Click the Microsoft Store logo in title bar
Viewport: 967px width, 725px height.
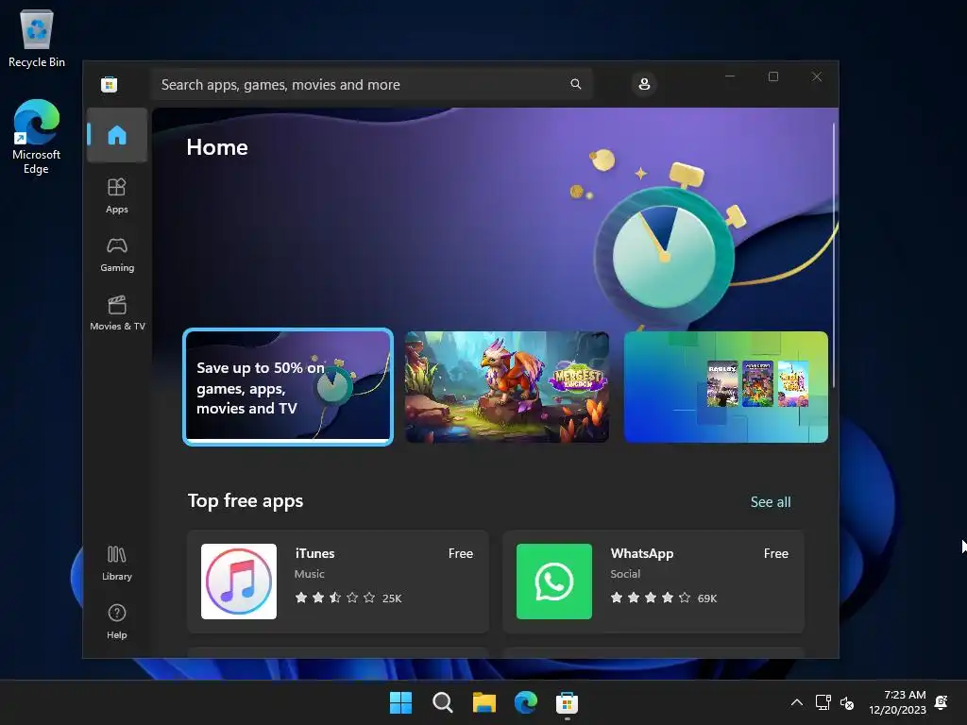click(x=110, y=84)
